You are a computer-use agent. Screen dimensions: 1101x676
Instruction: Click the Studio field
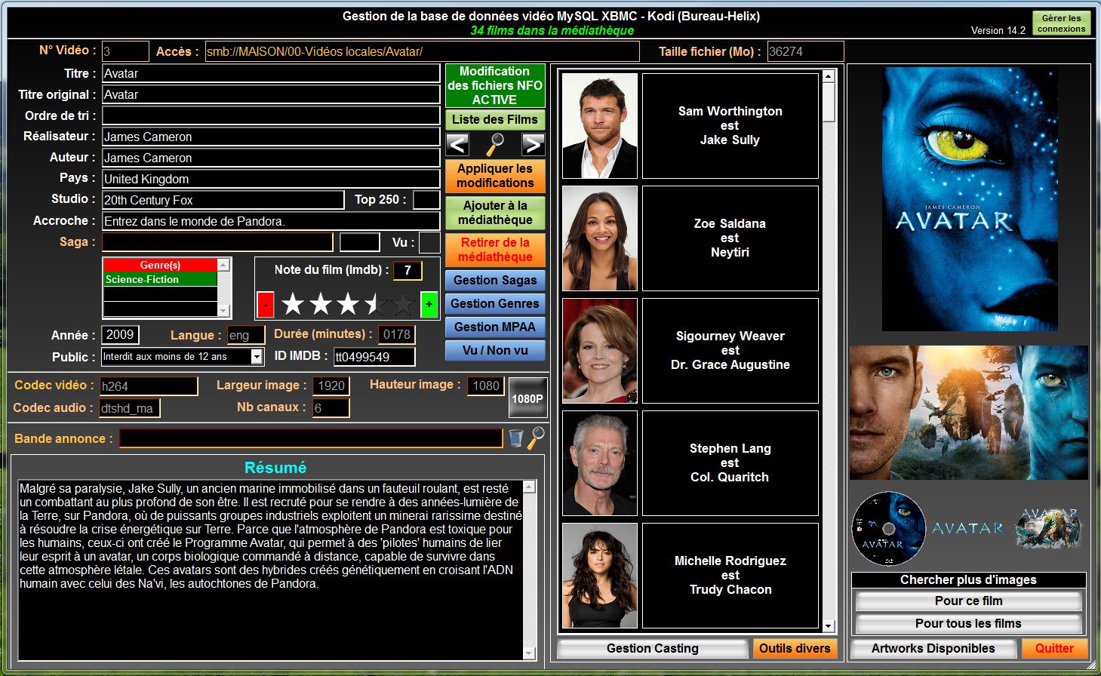coord(223,200)
